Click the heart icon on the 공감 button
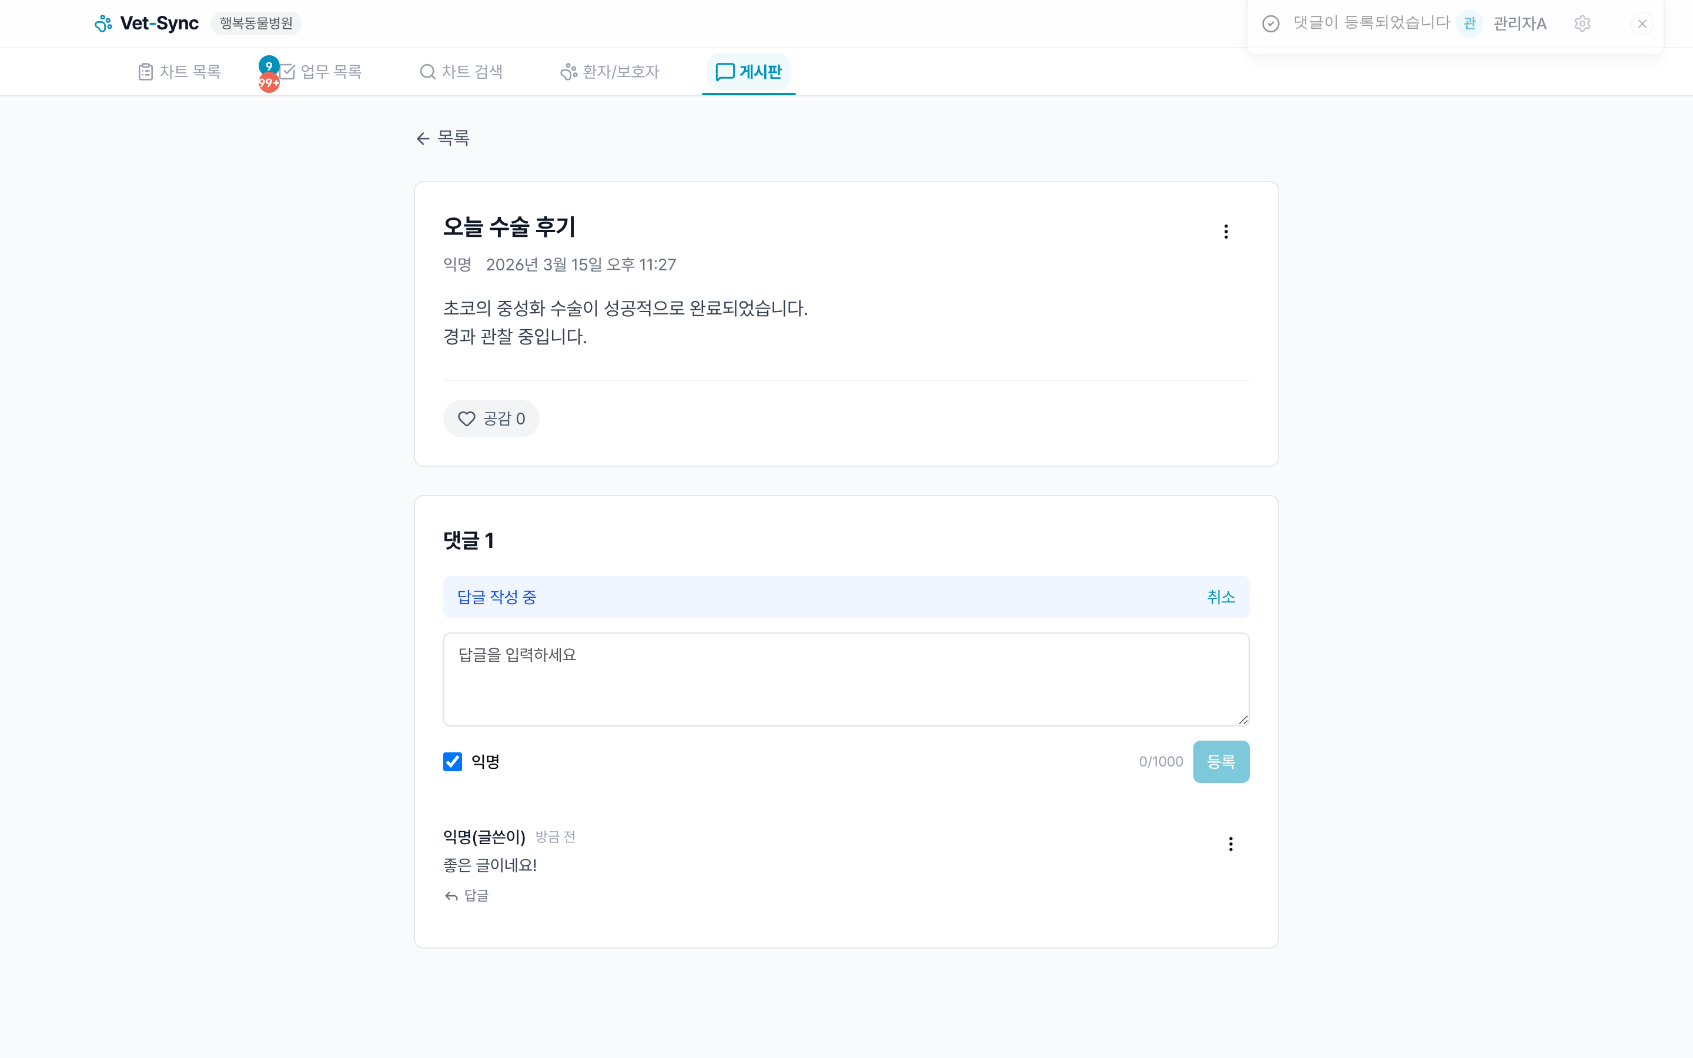Viewport: 1693px width, 1058px height. click(x=467, y=418)
